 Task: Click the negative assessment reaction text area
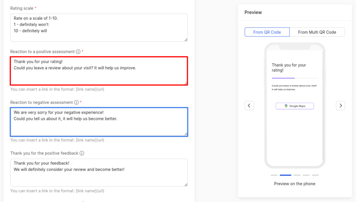click(x=99, y=122)
